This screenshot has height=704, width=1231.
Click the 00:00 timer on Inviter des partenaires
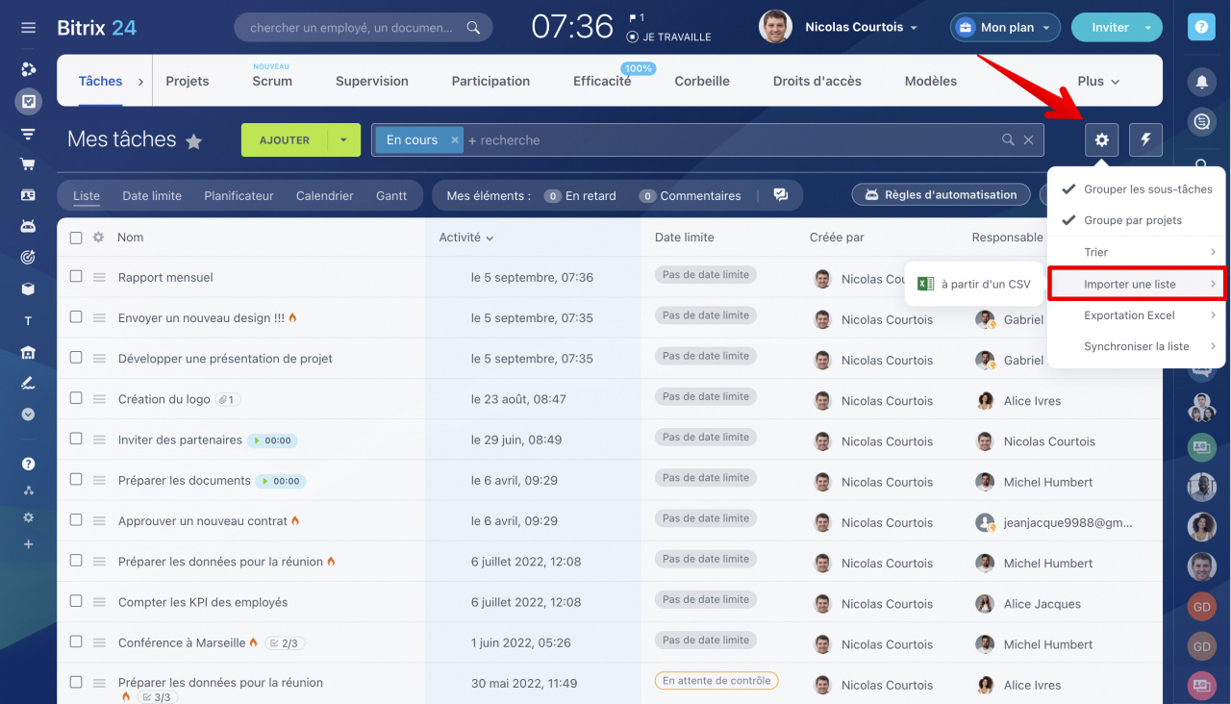[272, 440]
